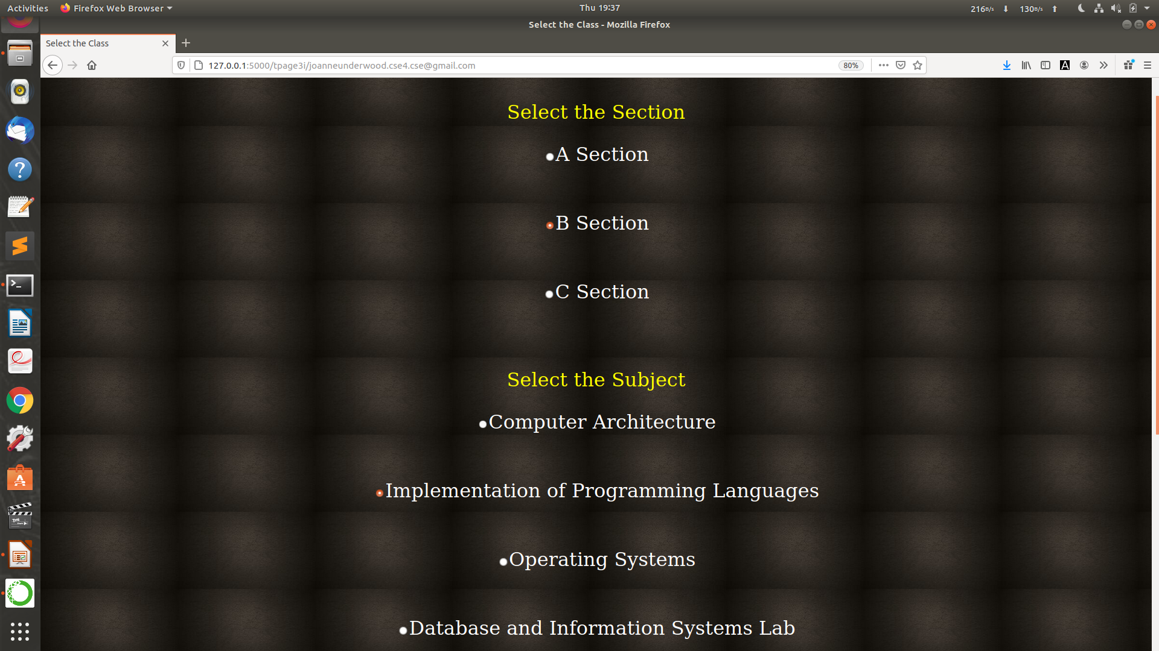Expand the toolbar overflow chevron
1159x651 pixels.
coord(1103,65)
